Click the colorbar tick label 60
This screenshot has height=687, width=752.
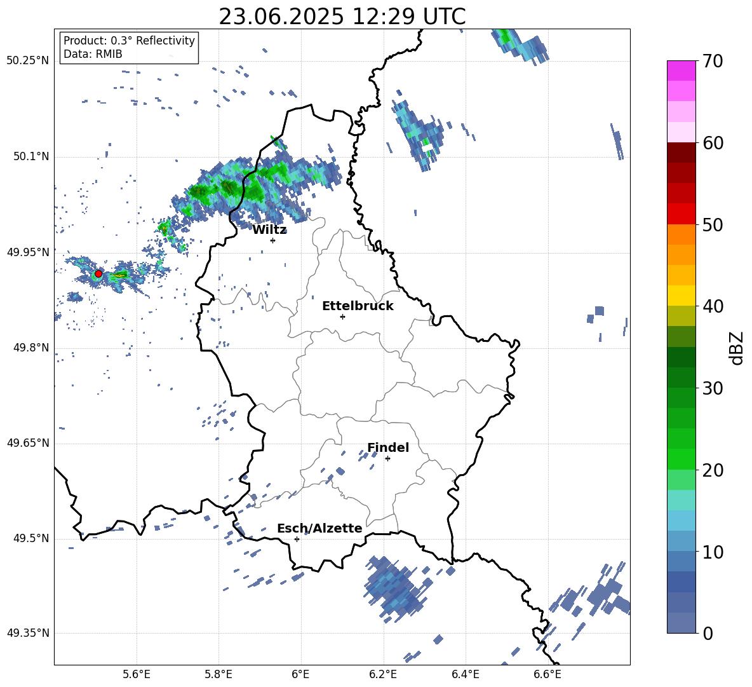[713, 143]
